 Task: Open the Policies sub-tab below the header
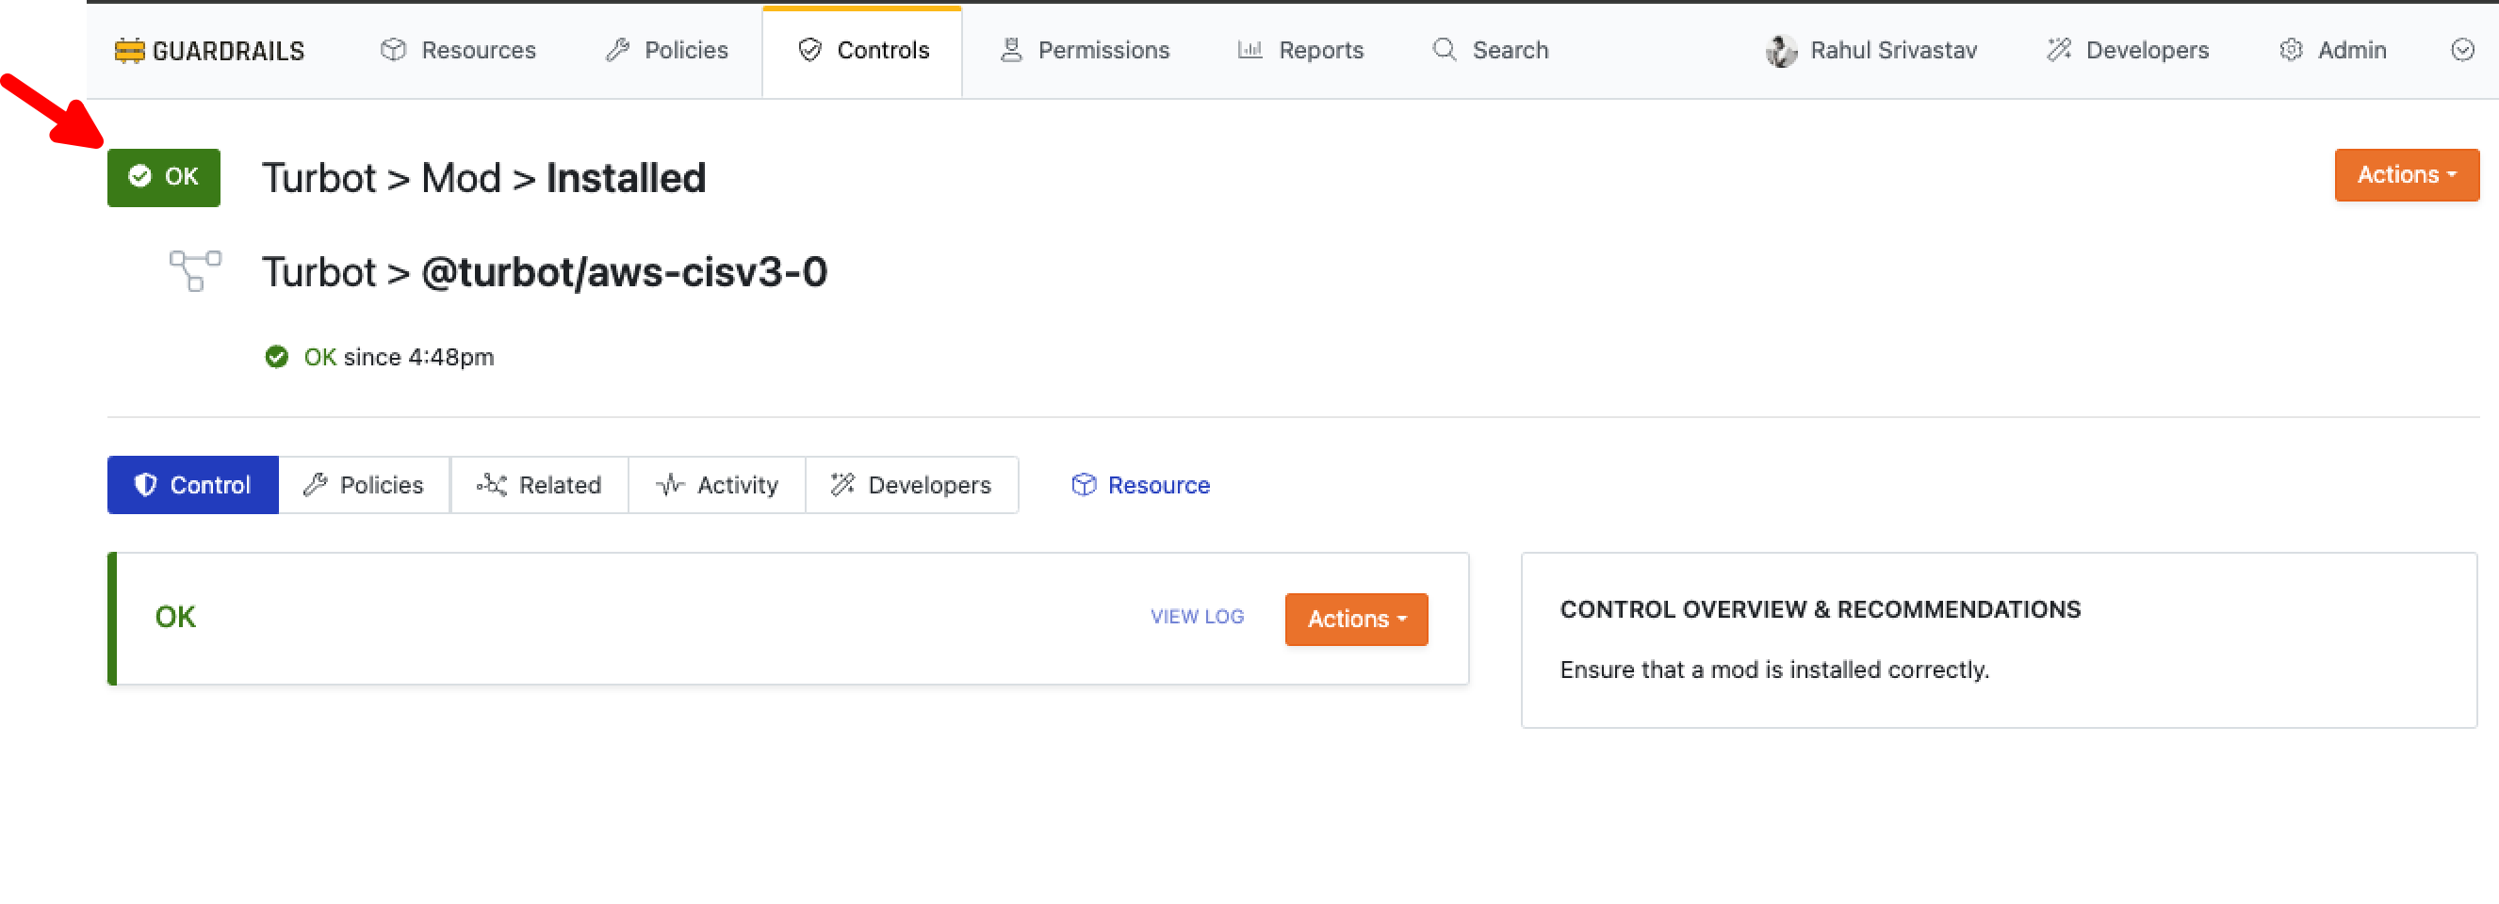(x=364, y=485)
